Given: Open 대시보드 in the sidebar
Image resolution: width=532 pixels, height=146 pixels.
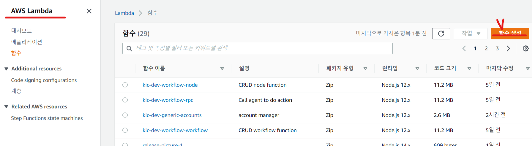Looking at the screenshot, I should pos(21,31).
